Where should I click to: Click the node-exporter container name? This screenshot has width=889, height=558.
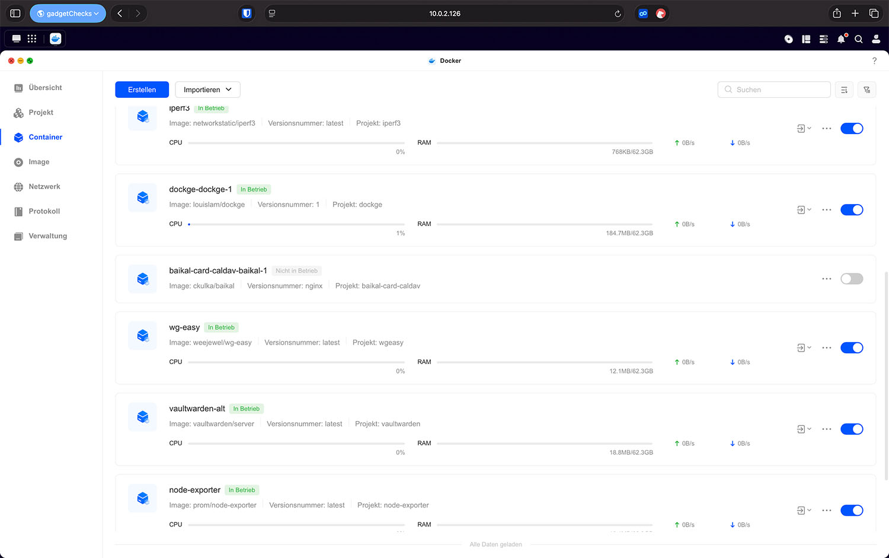tap(194, 490)
